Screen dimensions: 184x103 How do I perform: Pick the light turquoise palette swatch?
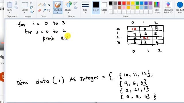[x=141, y=7]
